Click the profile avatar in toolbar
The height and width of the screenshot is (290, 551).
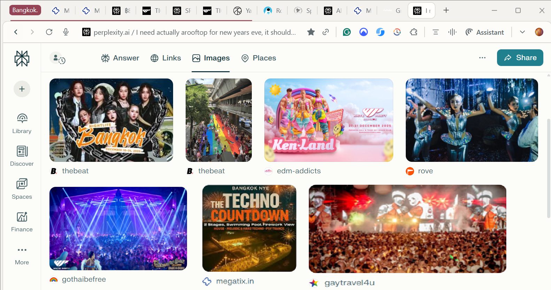pyautogui.click(x=539, y=32)
